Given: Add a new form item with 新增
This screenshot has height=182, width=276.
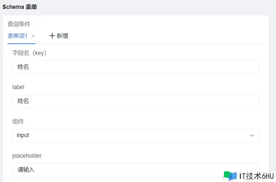Looking at the screenshot, I should point(59,36).
